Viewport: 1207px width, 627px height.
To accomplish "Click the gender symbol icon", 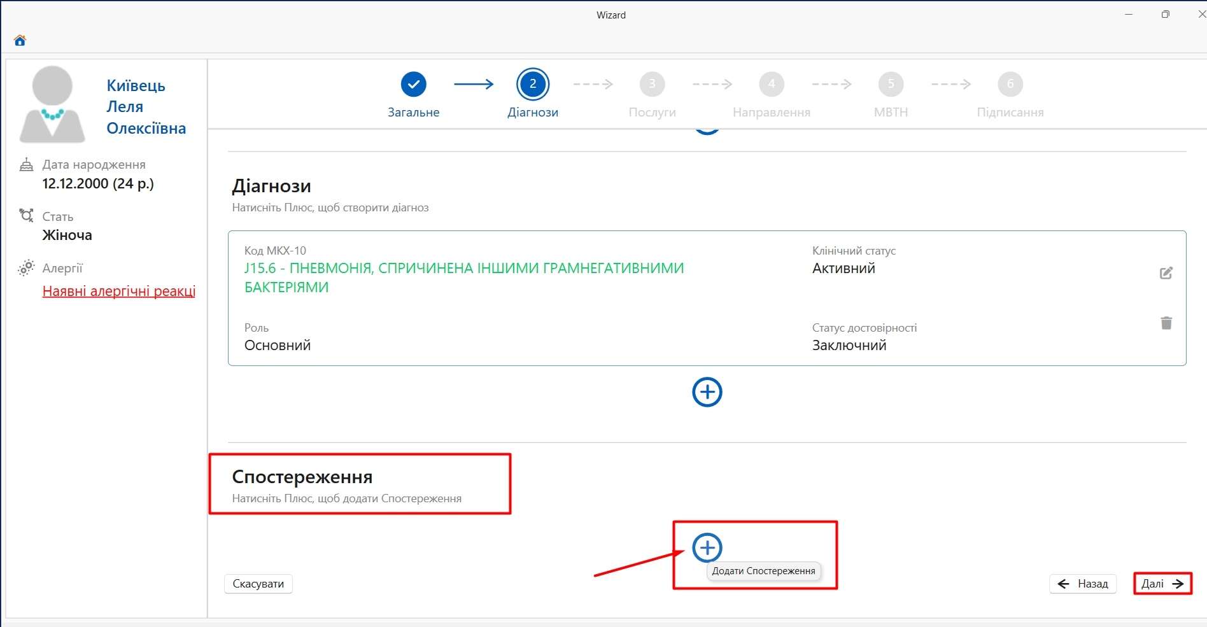I will pyautogui.click(x=26, y=216).
